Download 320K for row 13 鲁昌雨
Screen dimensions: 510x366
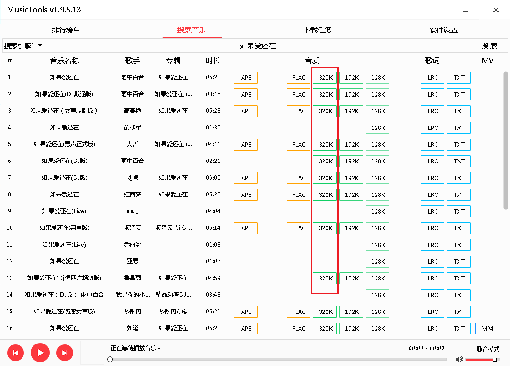[325, 278]
